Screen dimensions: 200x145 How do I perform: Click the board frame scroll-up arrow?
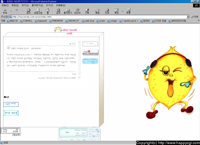(79, 42)
